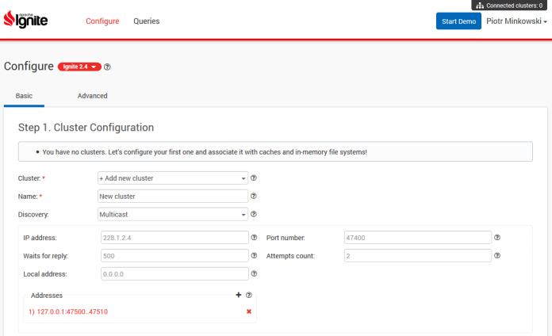Open Piotr Minkowski user menu

(x=516, y=21)
